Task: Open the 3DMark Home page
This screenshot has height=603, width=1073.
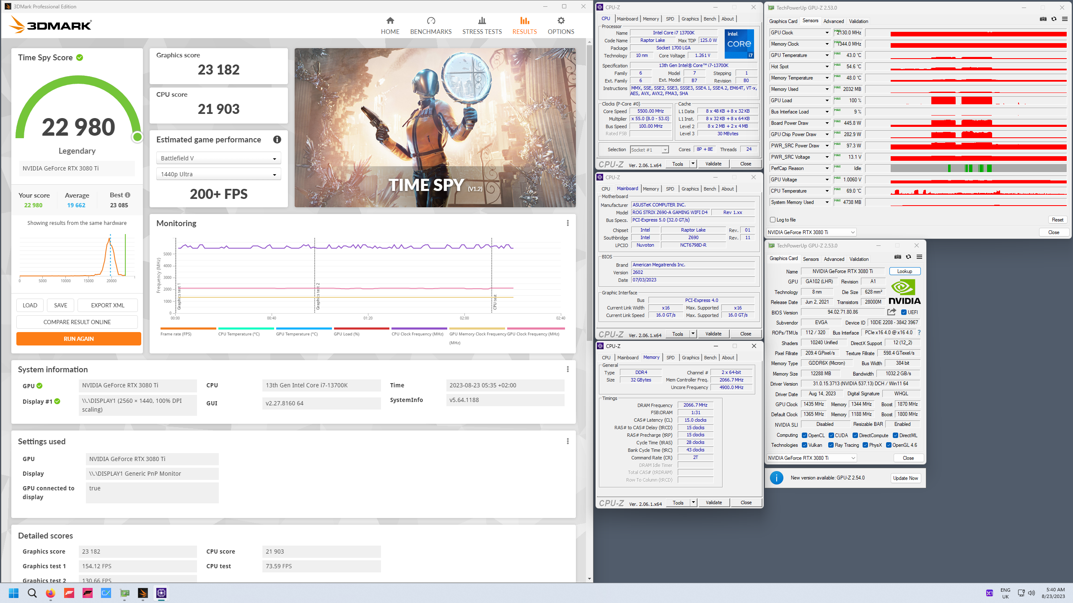Action: coord(390,26)
